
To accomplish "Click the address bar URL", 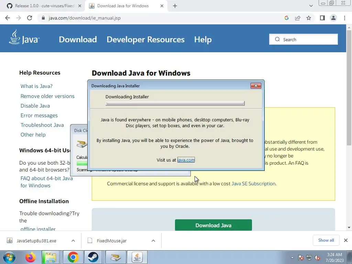I will pyautogui.click(x=85, y=18).
